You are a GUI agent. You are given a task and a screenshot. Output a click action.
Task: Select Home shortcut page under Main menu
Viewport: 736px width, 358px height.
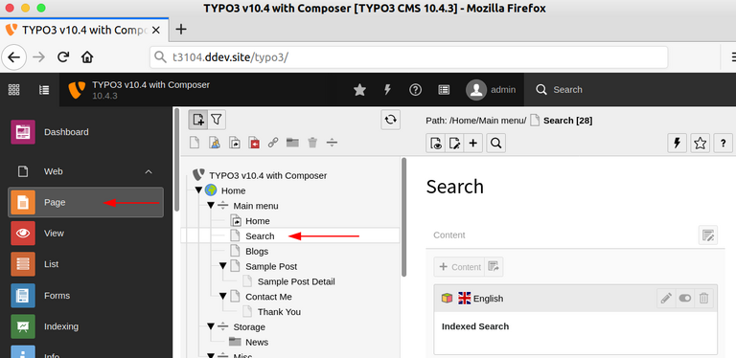pos(257,221)
